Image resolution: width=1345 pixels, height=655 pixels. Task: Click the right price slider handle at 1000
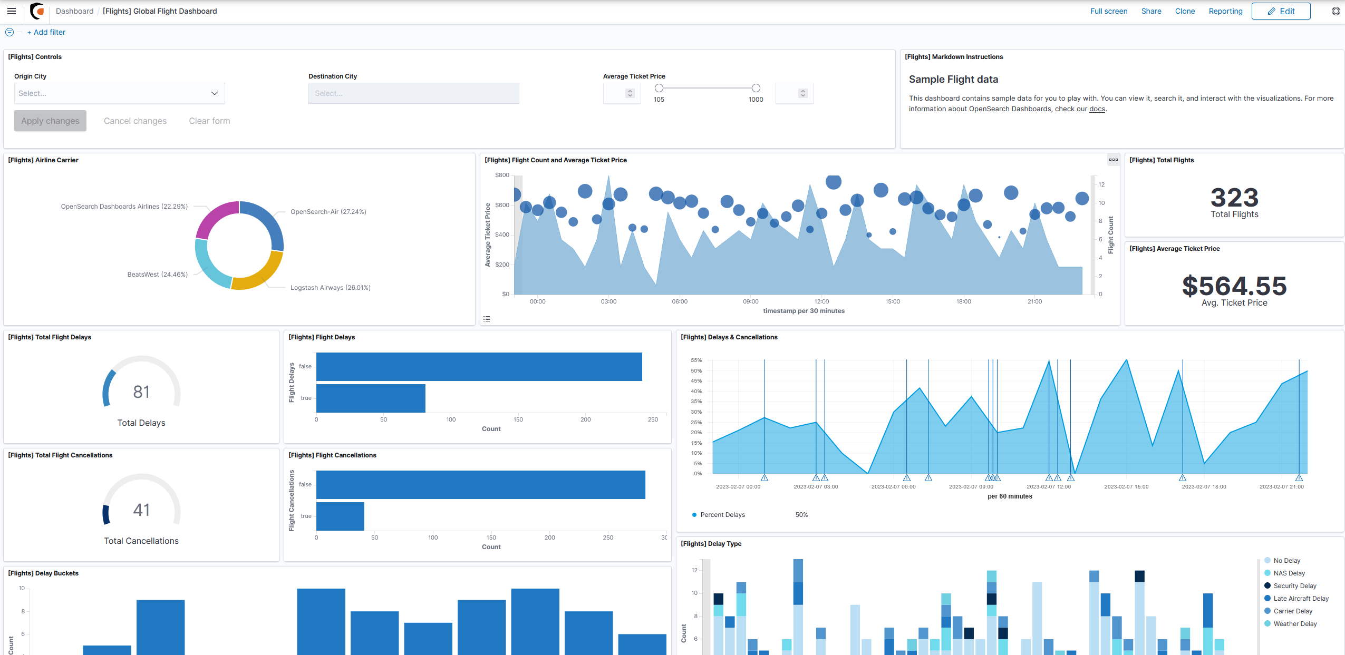tap(756, 88)
